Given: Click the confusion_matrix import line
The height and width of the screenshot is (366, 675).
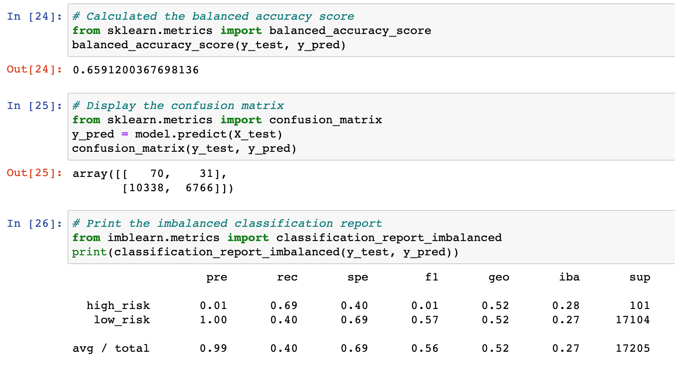Looking at the screenshot, I should (x=227, y=120).
